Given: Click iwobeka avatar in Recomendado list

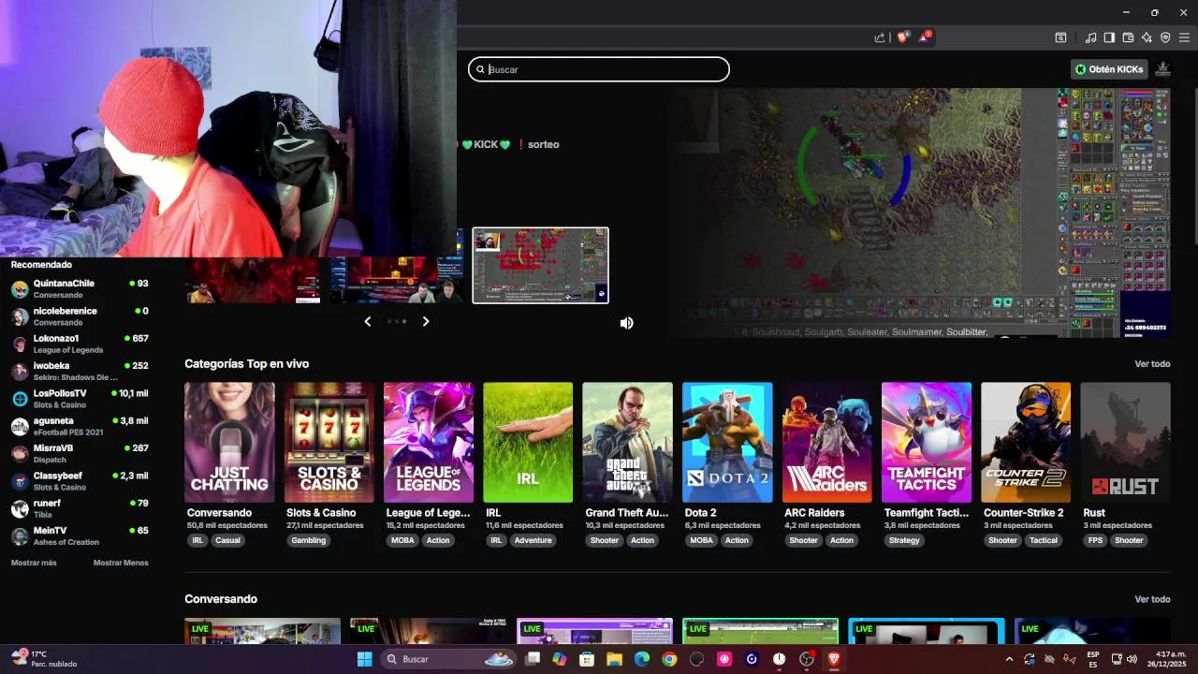Looking at the screenshot, I should [x=20, y=372].
